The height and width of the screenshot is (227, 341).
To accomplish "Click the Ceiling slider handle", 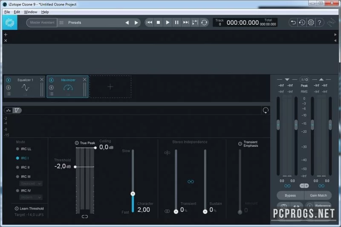I will coord(95,148).
